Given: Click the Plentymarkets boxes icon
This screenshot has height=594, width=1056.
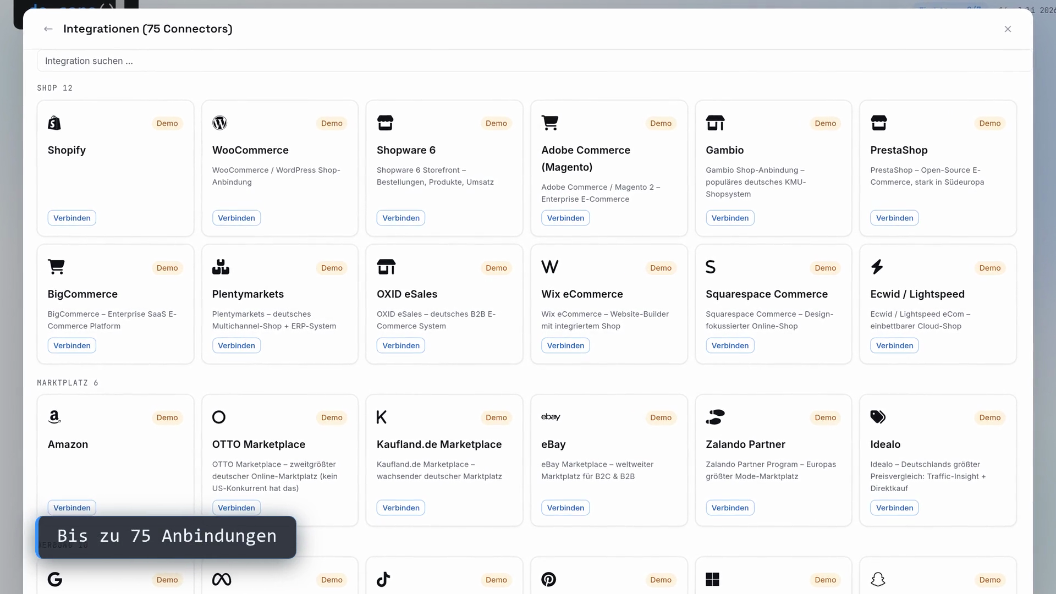Looking at the screenshot, I should [221, 267].
